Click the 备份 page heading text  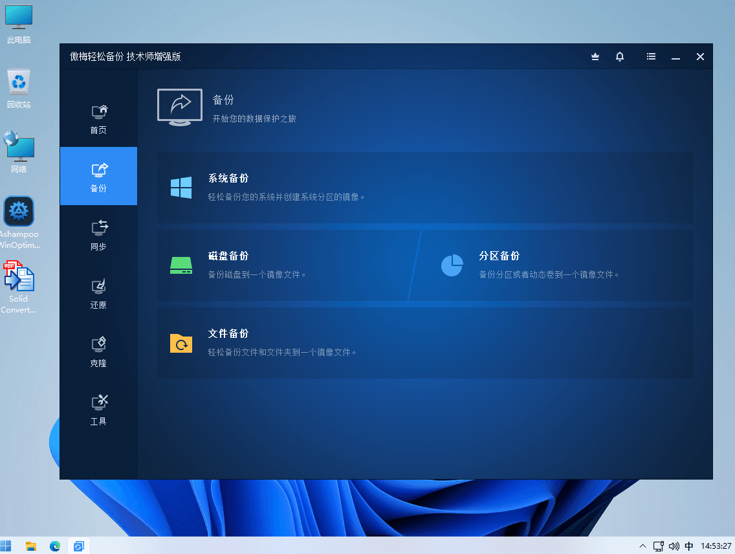tap(223, 100)
